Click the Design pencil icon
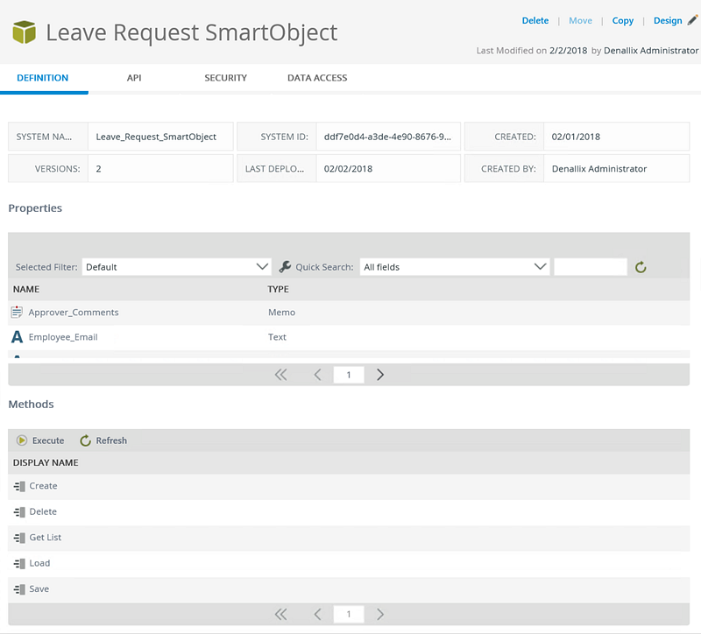Image resolution: width=701 pixels, height=634 pixels. click(x=692, y=20)
